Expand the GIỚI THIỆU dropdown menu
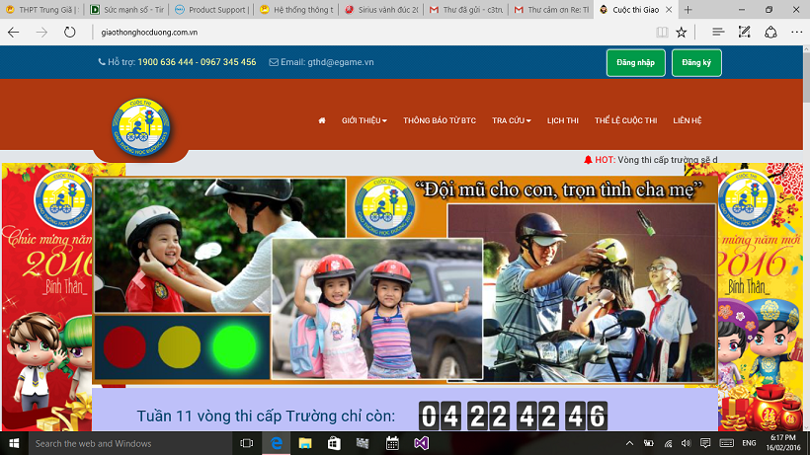This screenshot has height=455, width=810. 364,120
